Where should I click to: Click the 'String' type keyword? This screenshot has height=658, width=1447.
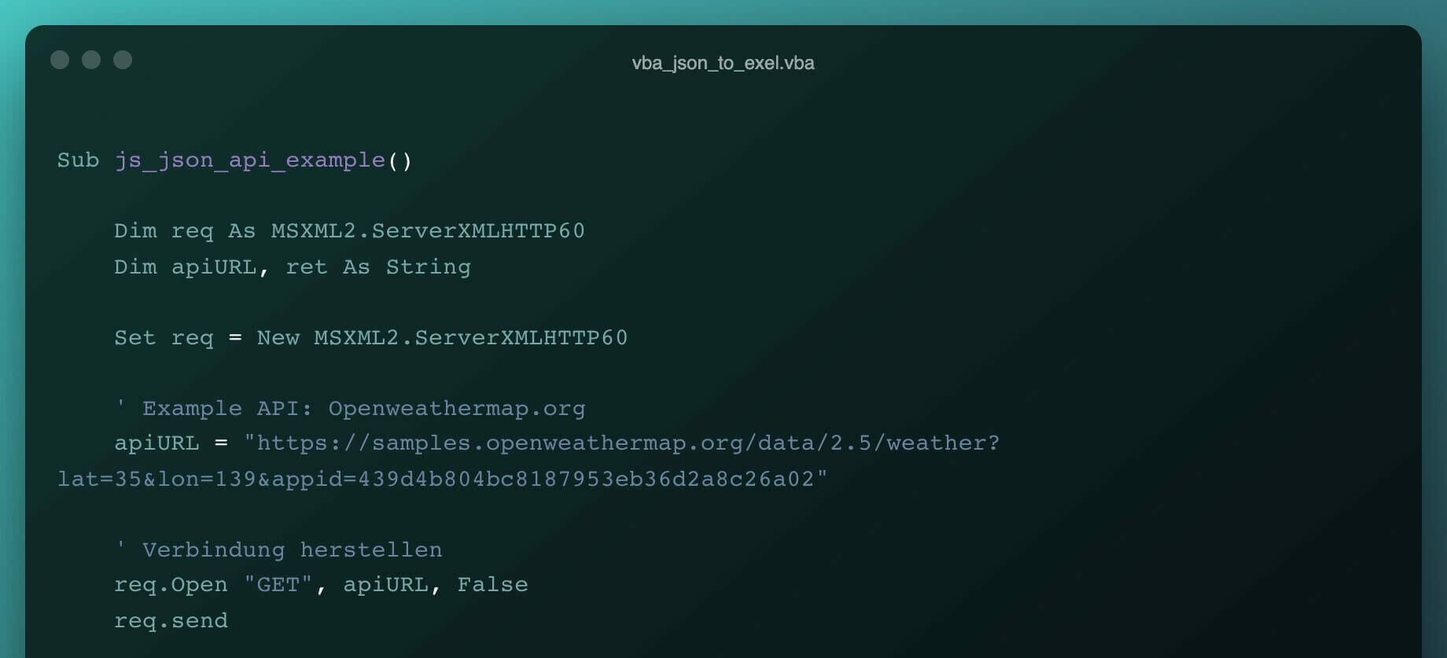point(428,267)
